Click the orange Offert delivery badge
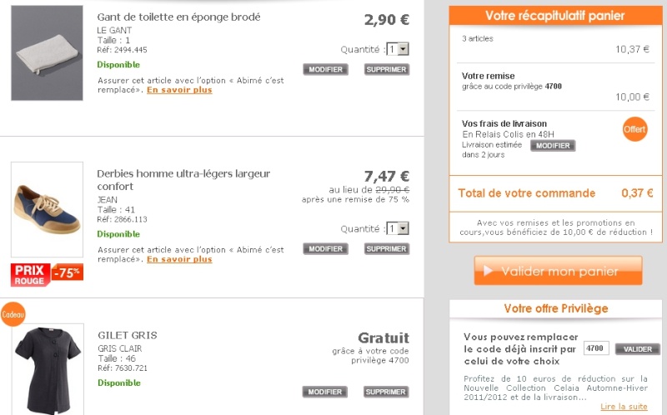The width and height of the screenshot is (667, 415). pos(634,129)
